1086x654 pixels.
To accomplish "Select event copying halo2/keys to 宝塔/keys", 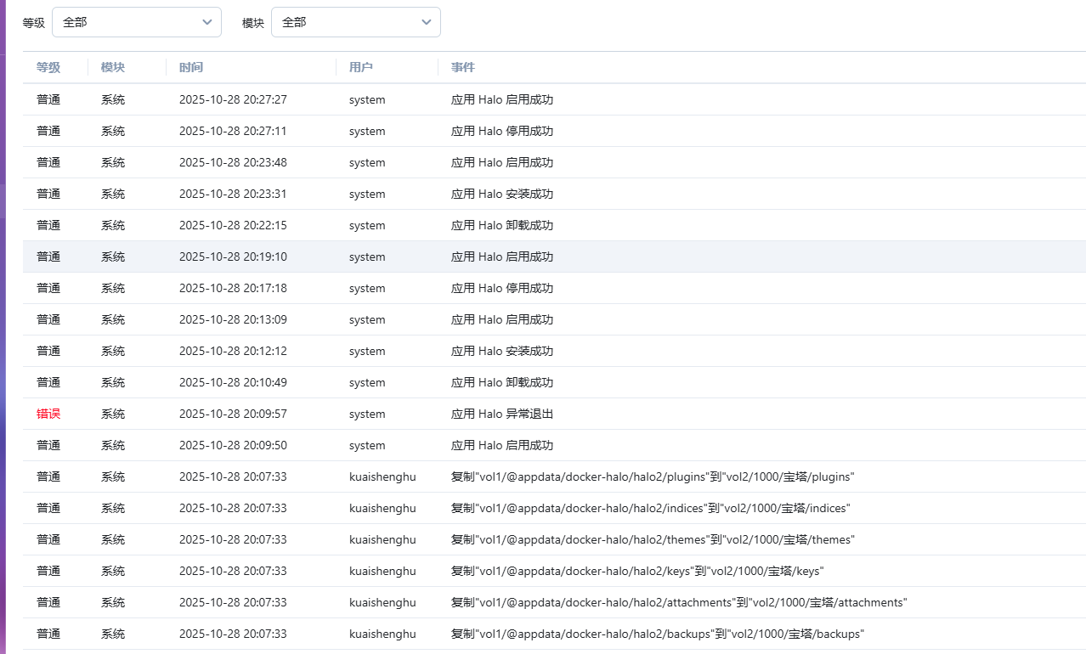I will pos(637,571).
